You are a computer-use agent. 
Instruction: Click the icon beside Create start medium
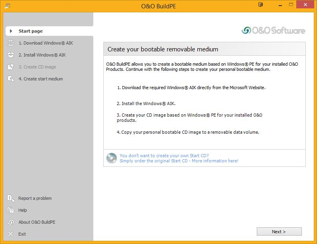(11, 79)
